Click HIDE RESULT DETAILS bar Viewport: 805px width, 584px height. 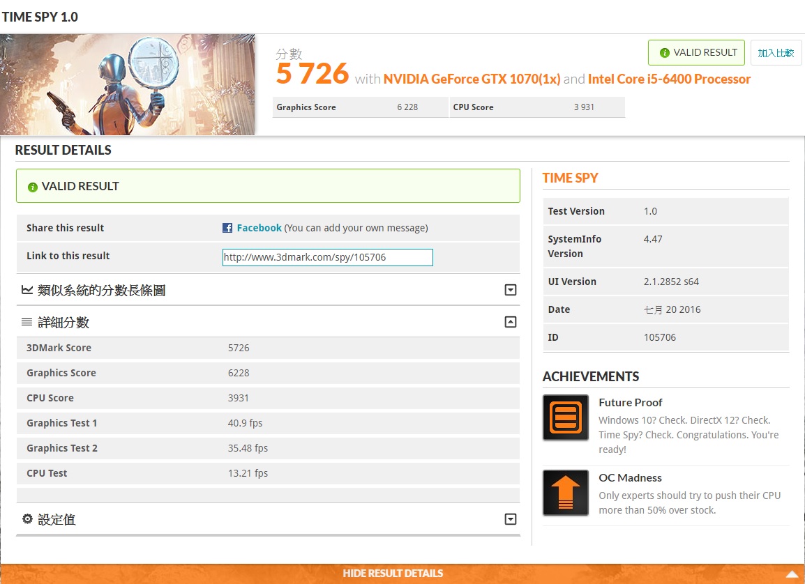click(402, 574)
